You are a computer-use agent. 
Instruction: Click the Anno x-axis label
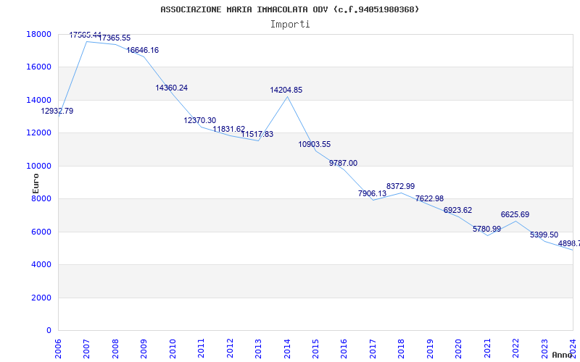(x=563, y=355)
